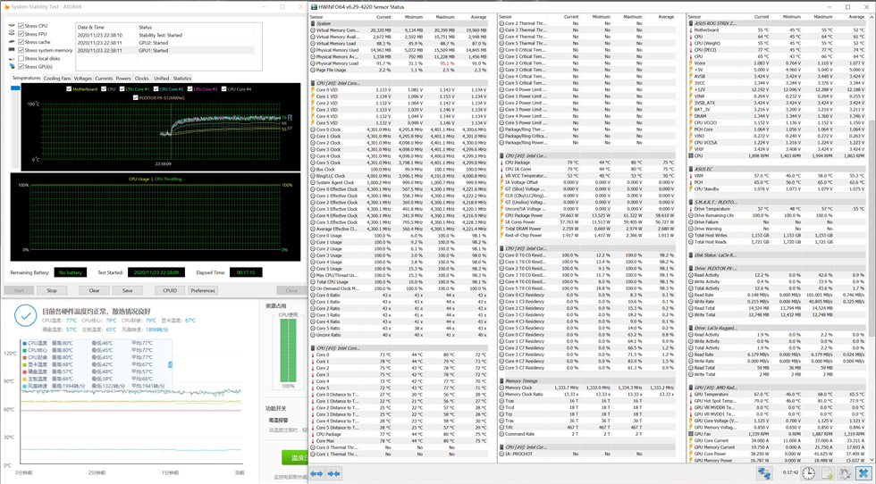Close sensors with blue X icon
Image resolution: width=876 pixels, height=484 pixels.
click(x=863, y=473)
